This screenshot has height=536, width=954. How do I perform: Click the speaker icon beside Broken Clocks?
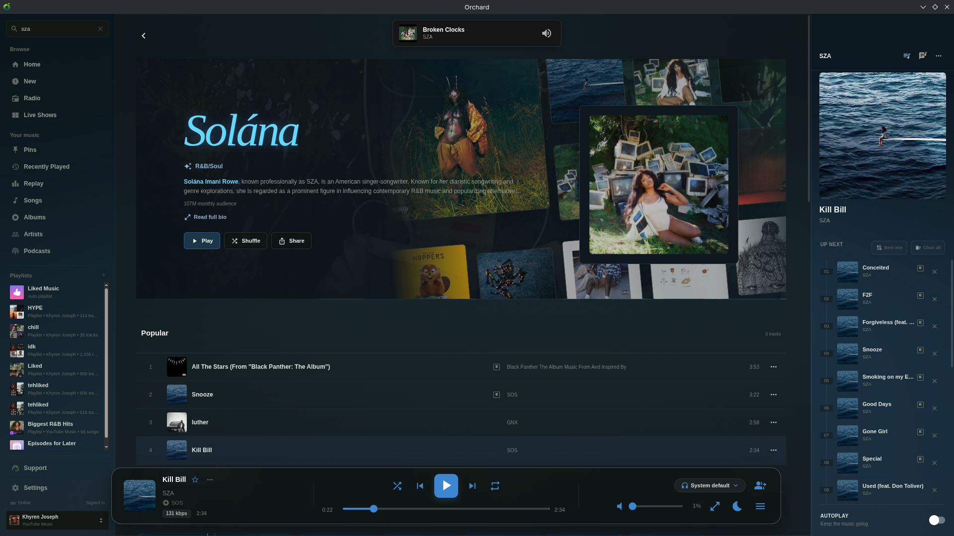click(x=547, y=33)
